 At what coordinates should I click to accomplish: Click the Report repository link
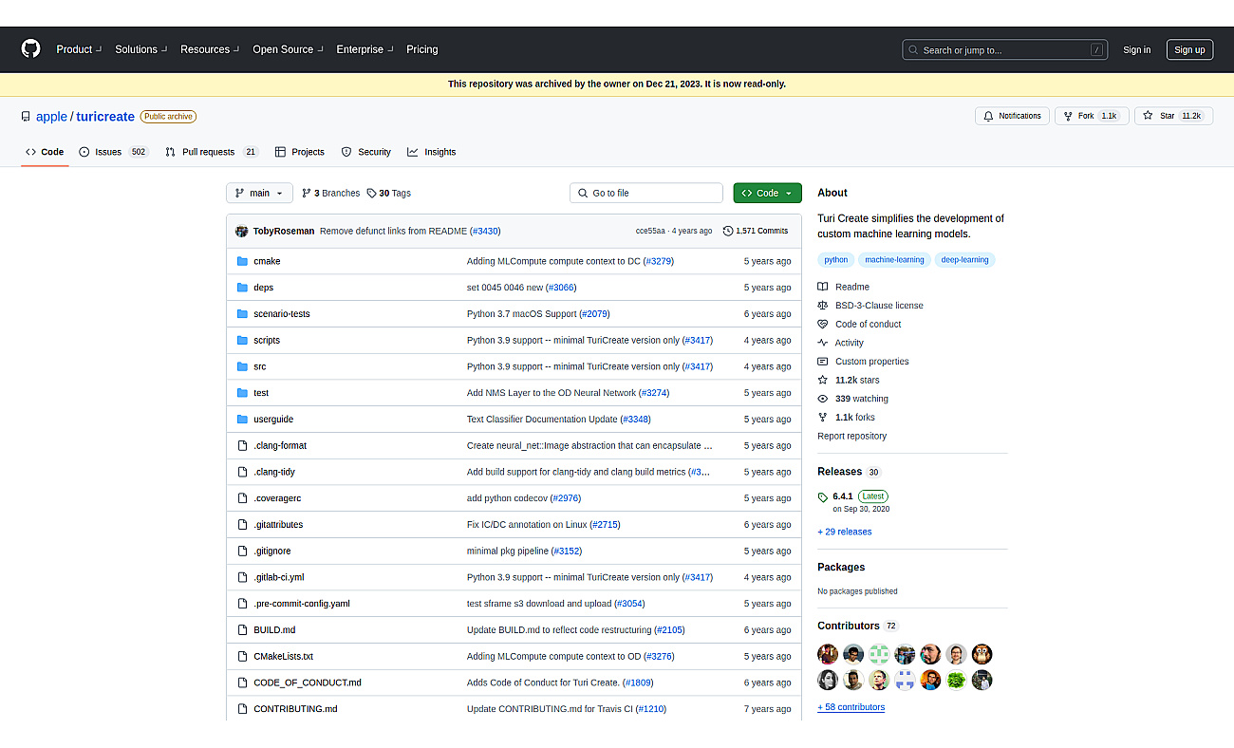point(852,436)
